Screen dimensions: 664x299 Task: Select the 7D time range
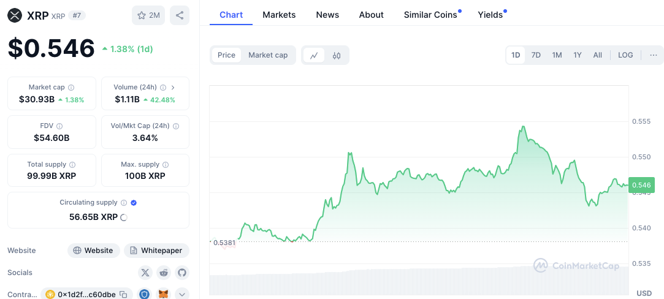536,55
